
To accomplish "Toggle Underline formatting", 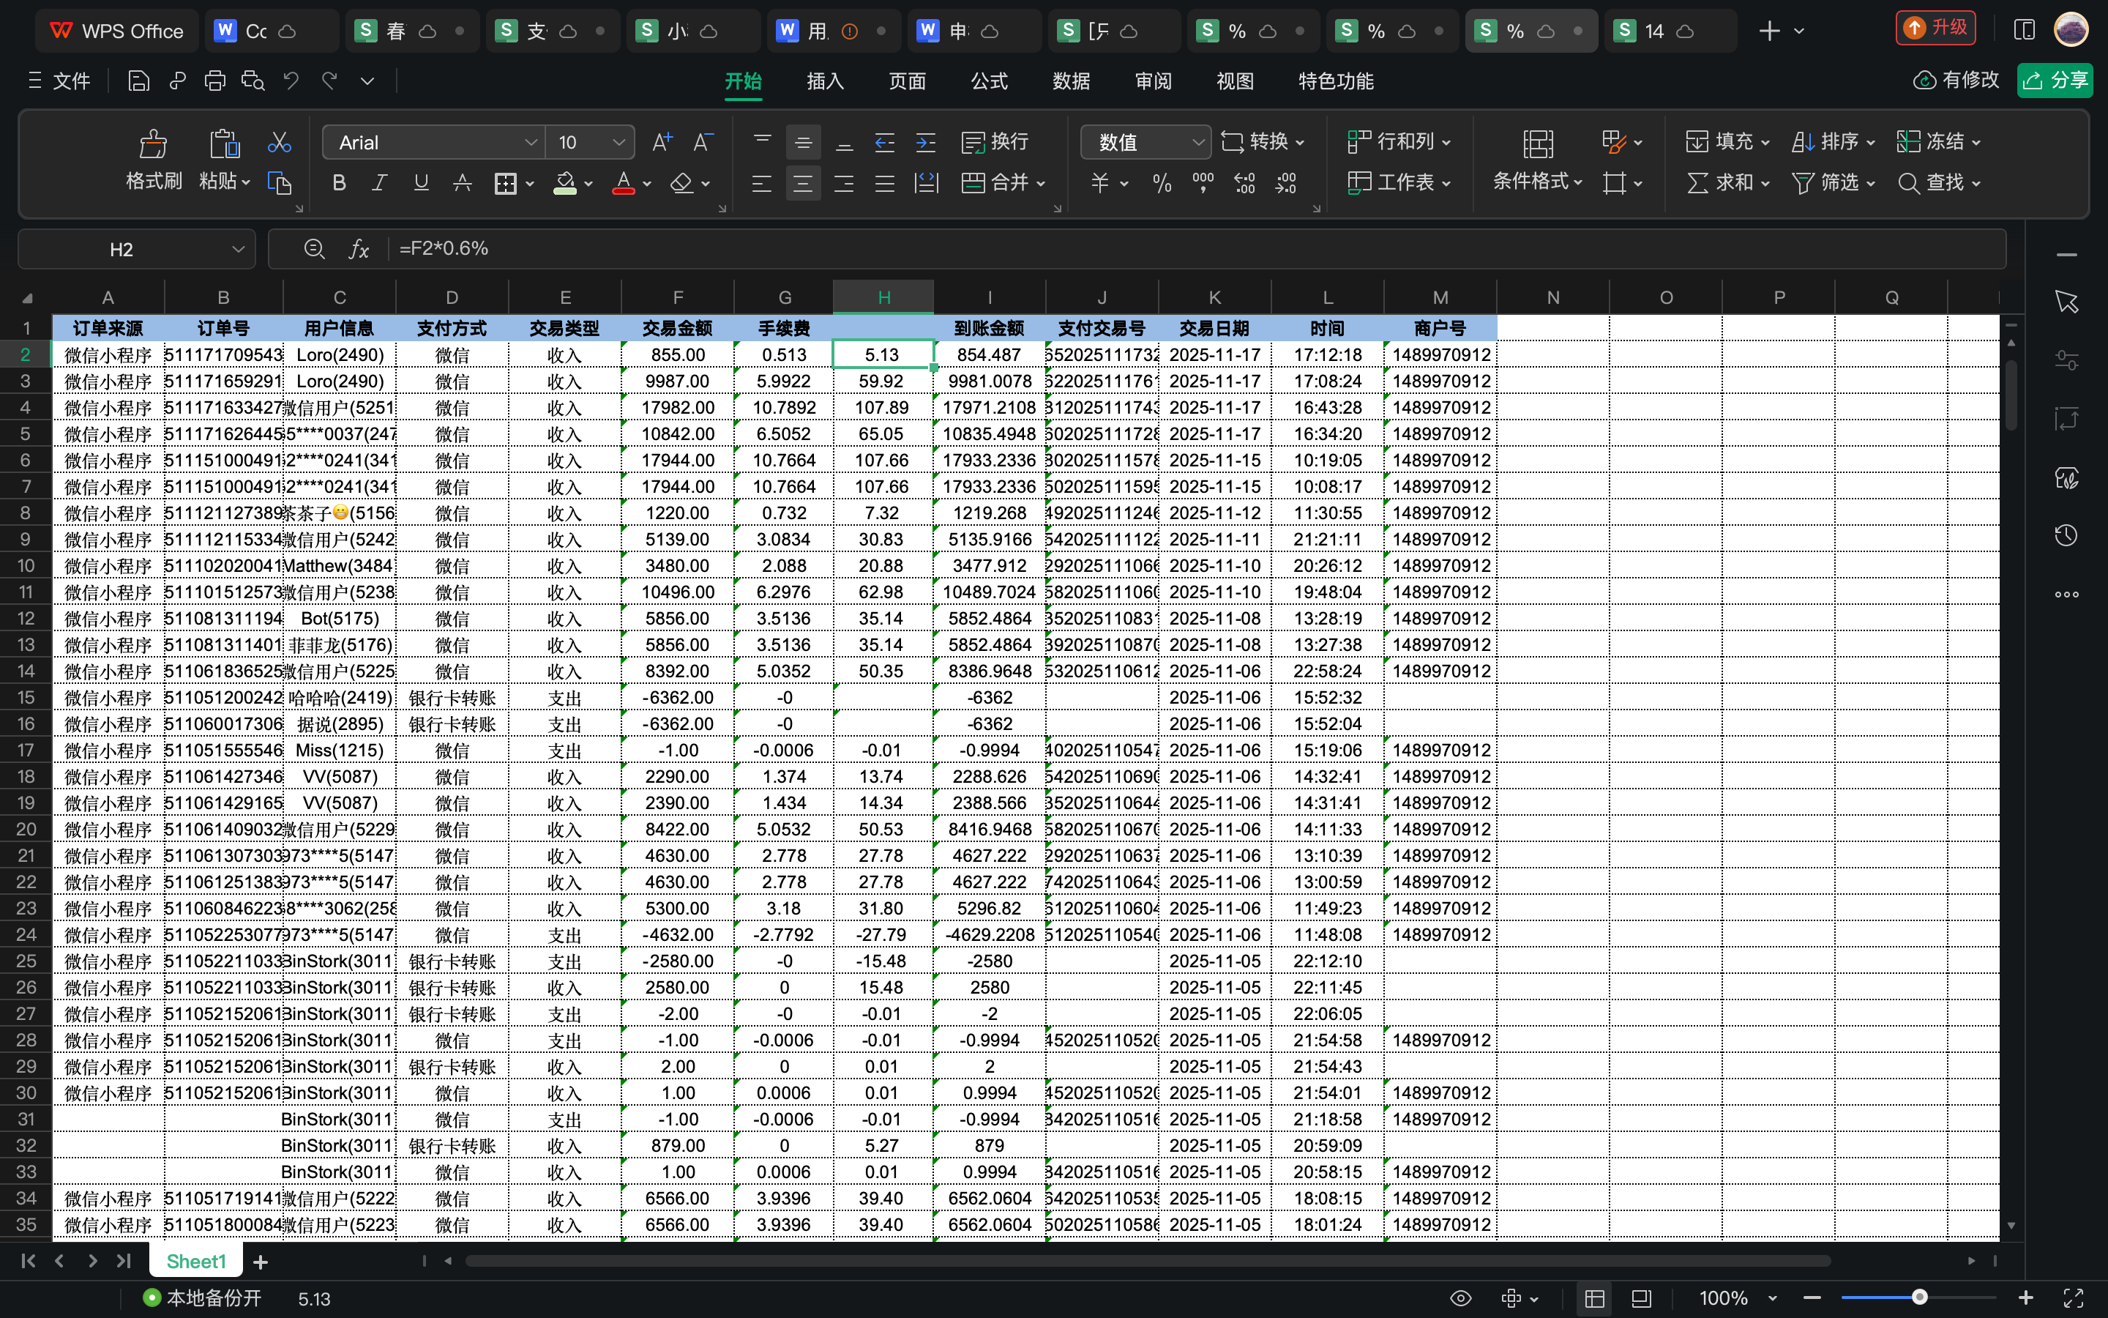I will click(x=422, y=183).
